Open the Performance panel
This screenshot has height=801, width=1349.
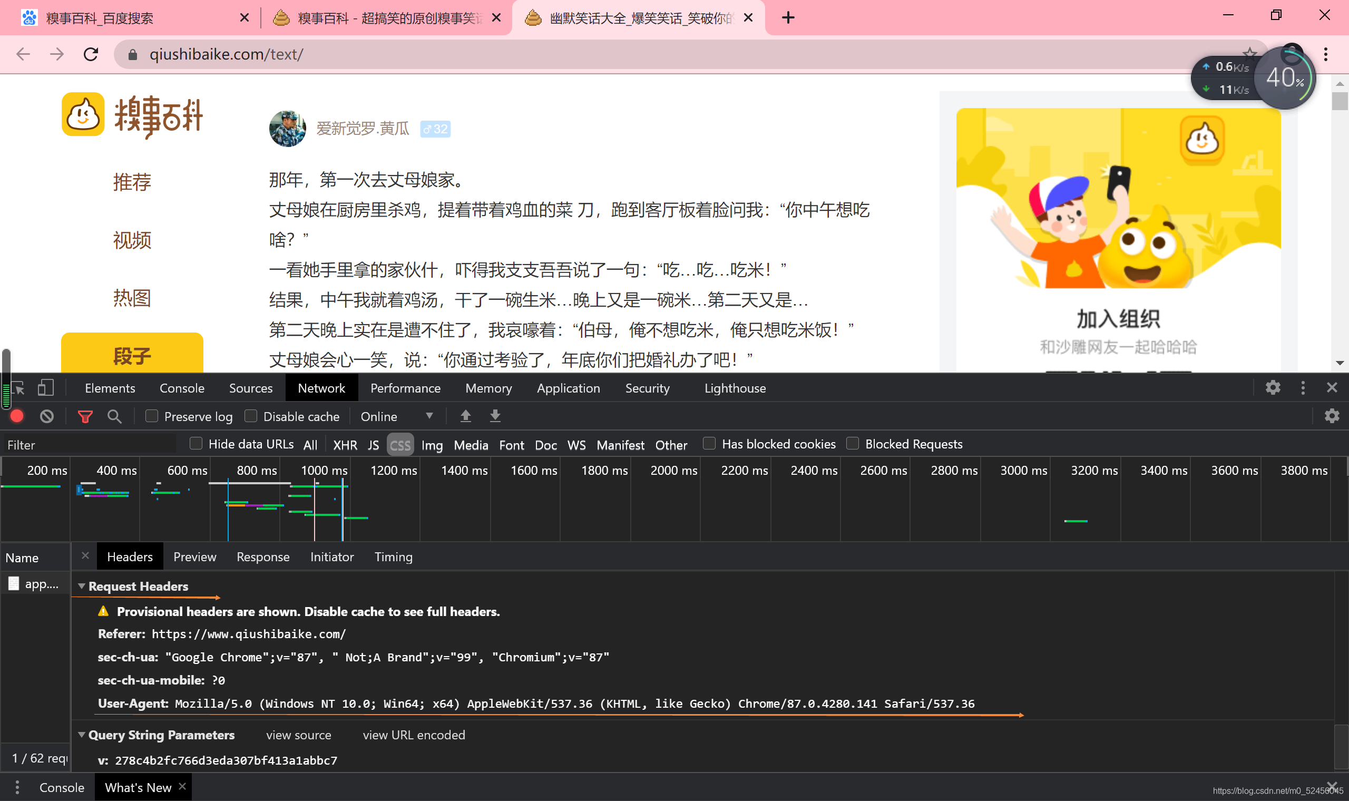click(405, 388)
